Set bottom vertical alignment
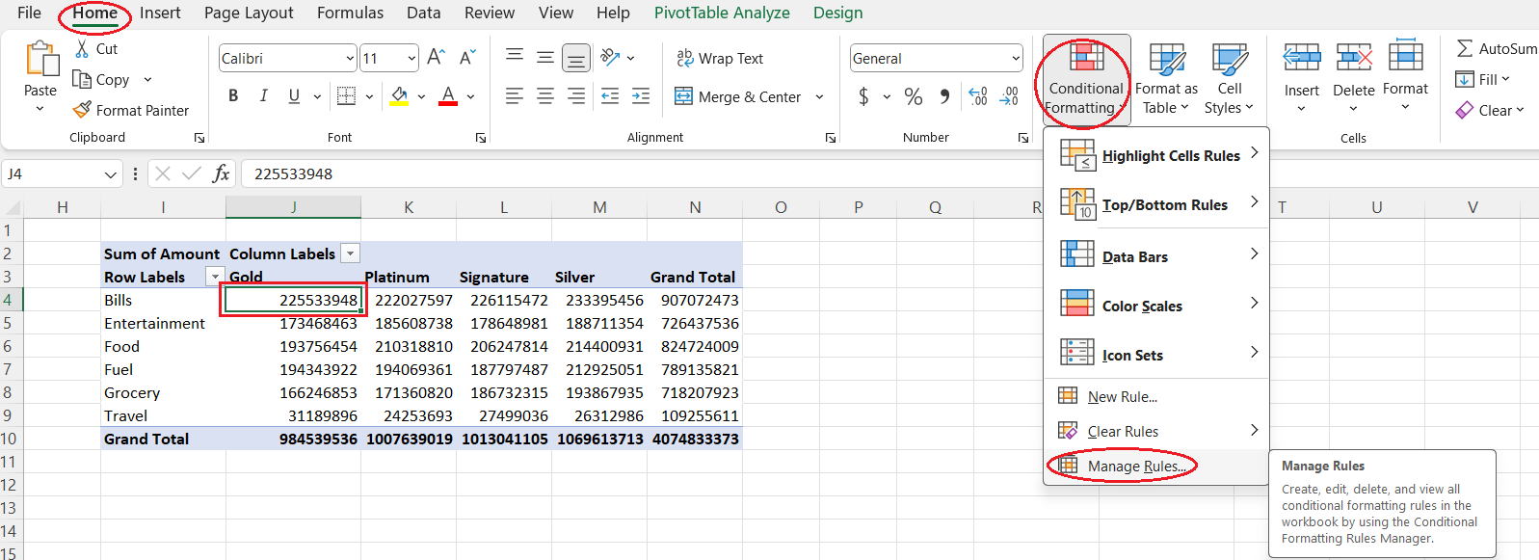 click(x=576, y=58)
